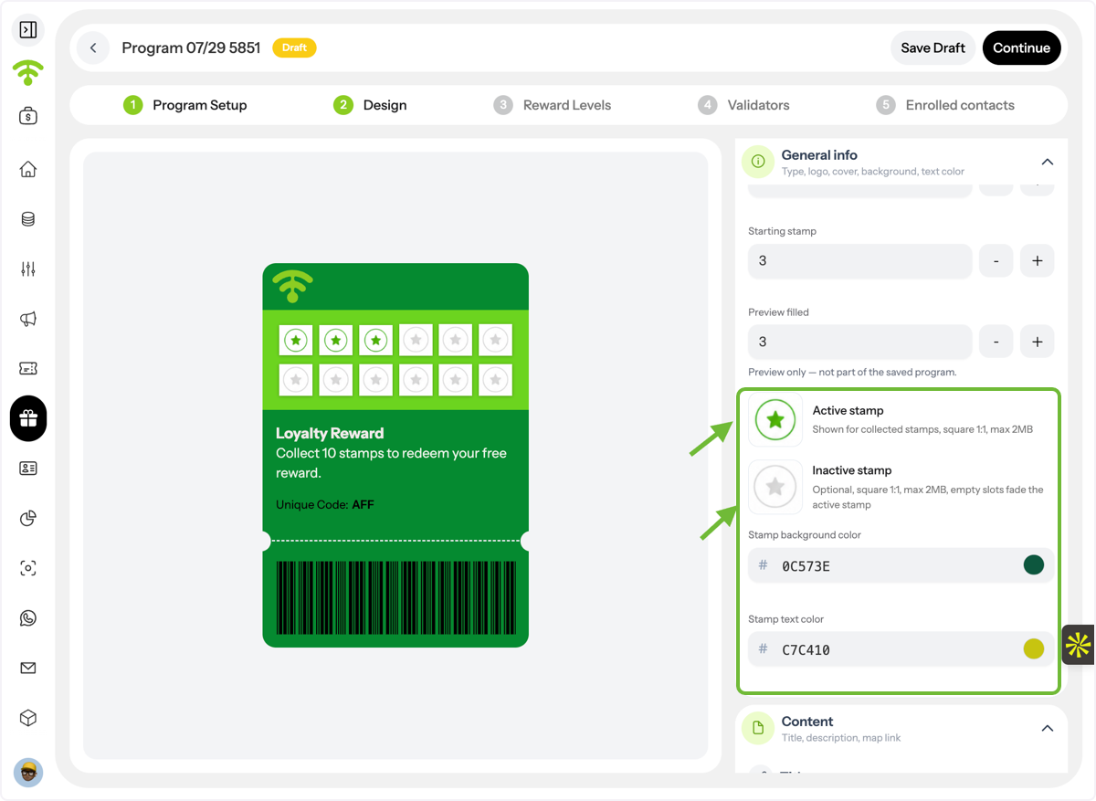Go to the Home icon in sidebar
Image resolution: width=1096 pixels, height=801 pixels.
[x=28, y=169]
